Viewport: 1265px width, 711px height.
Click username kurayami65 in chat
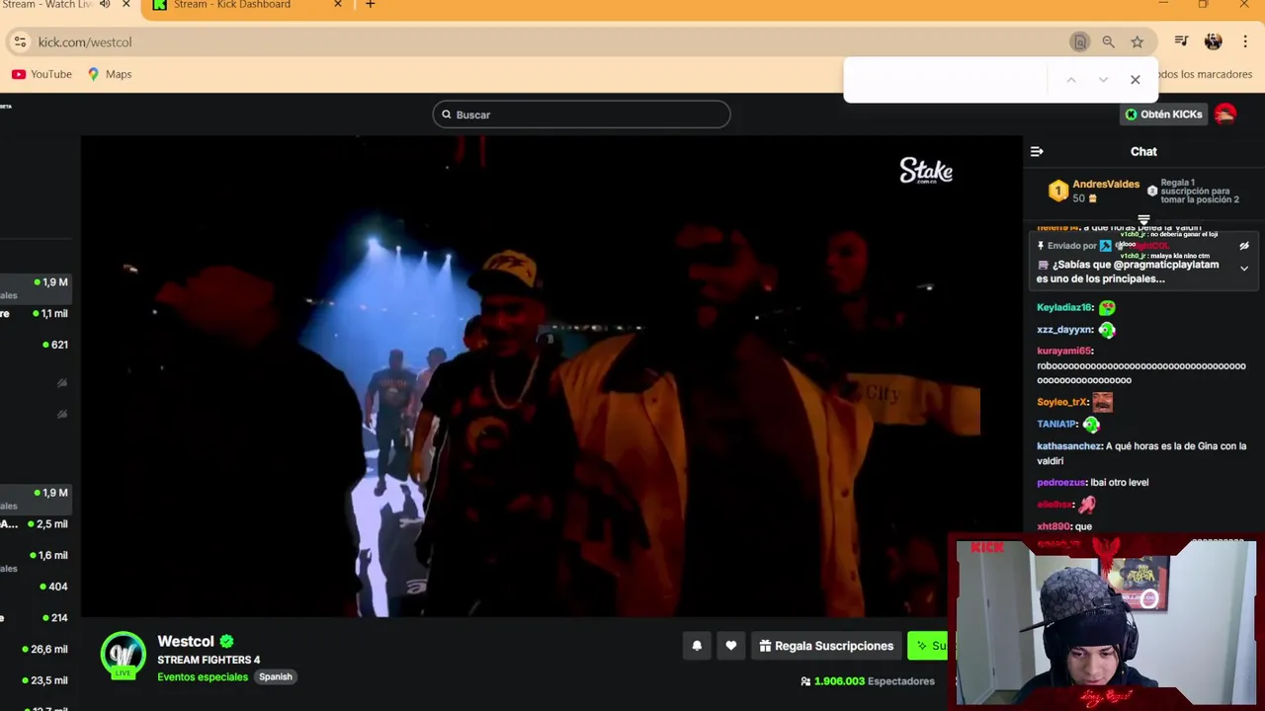[x=1063, y=352]
